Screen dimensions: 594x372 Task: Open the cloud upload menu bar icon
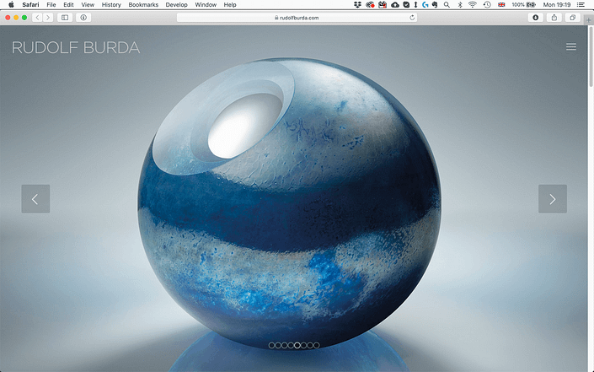395,4
